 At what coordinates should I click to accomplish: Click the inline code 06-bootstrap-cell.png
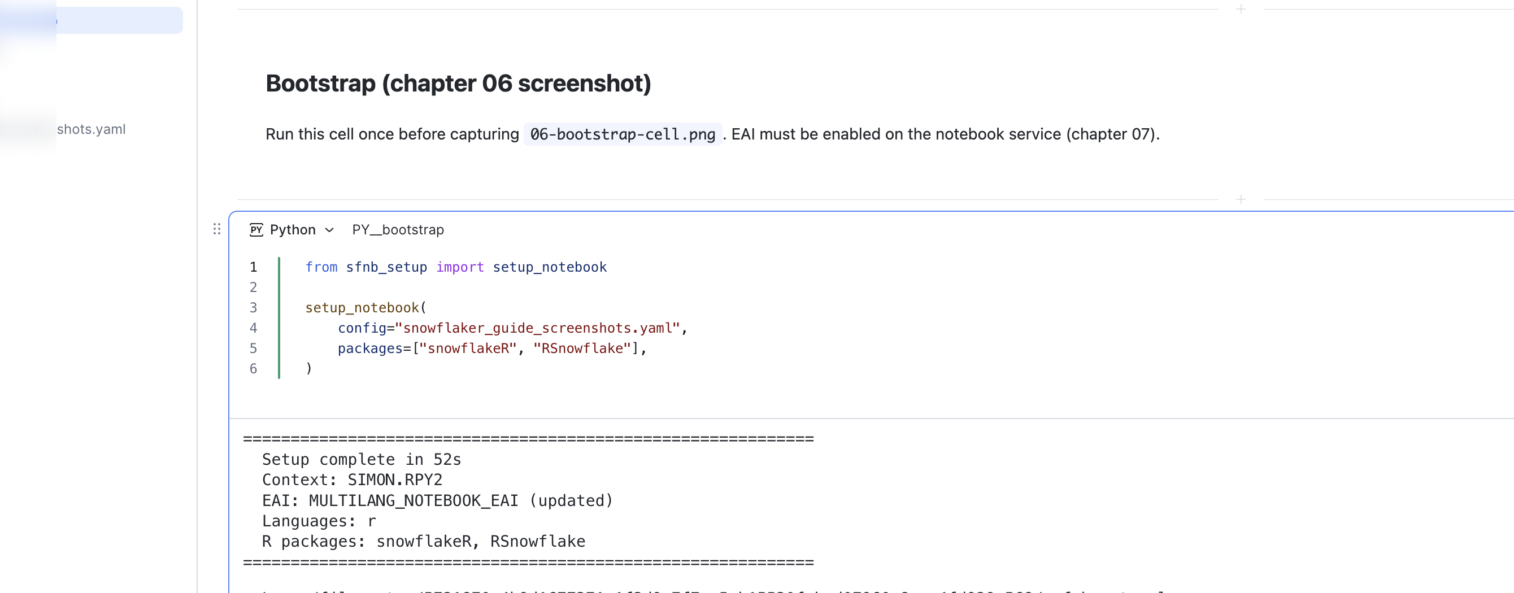pyautogui.click(x=623, y=134)
